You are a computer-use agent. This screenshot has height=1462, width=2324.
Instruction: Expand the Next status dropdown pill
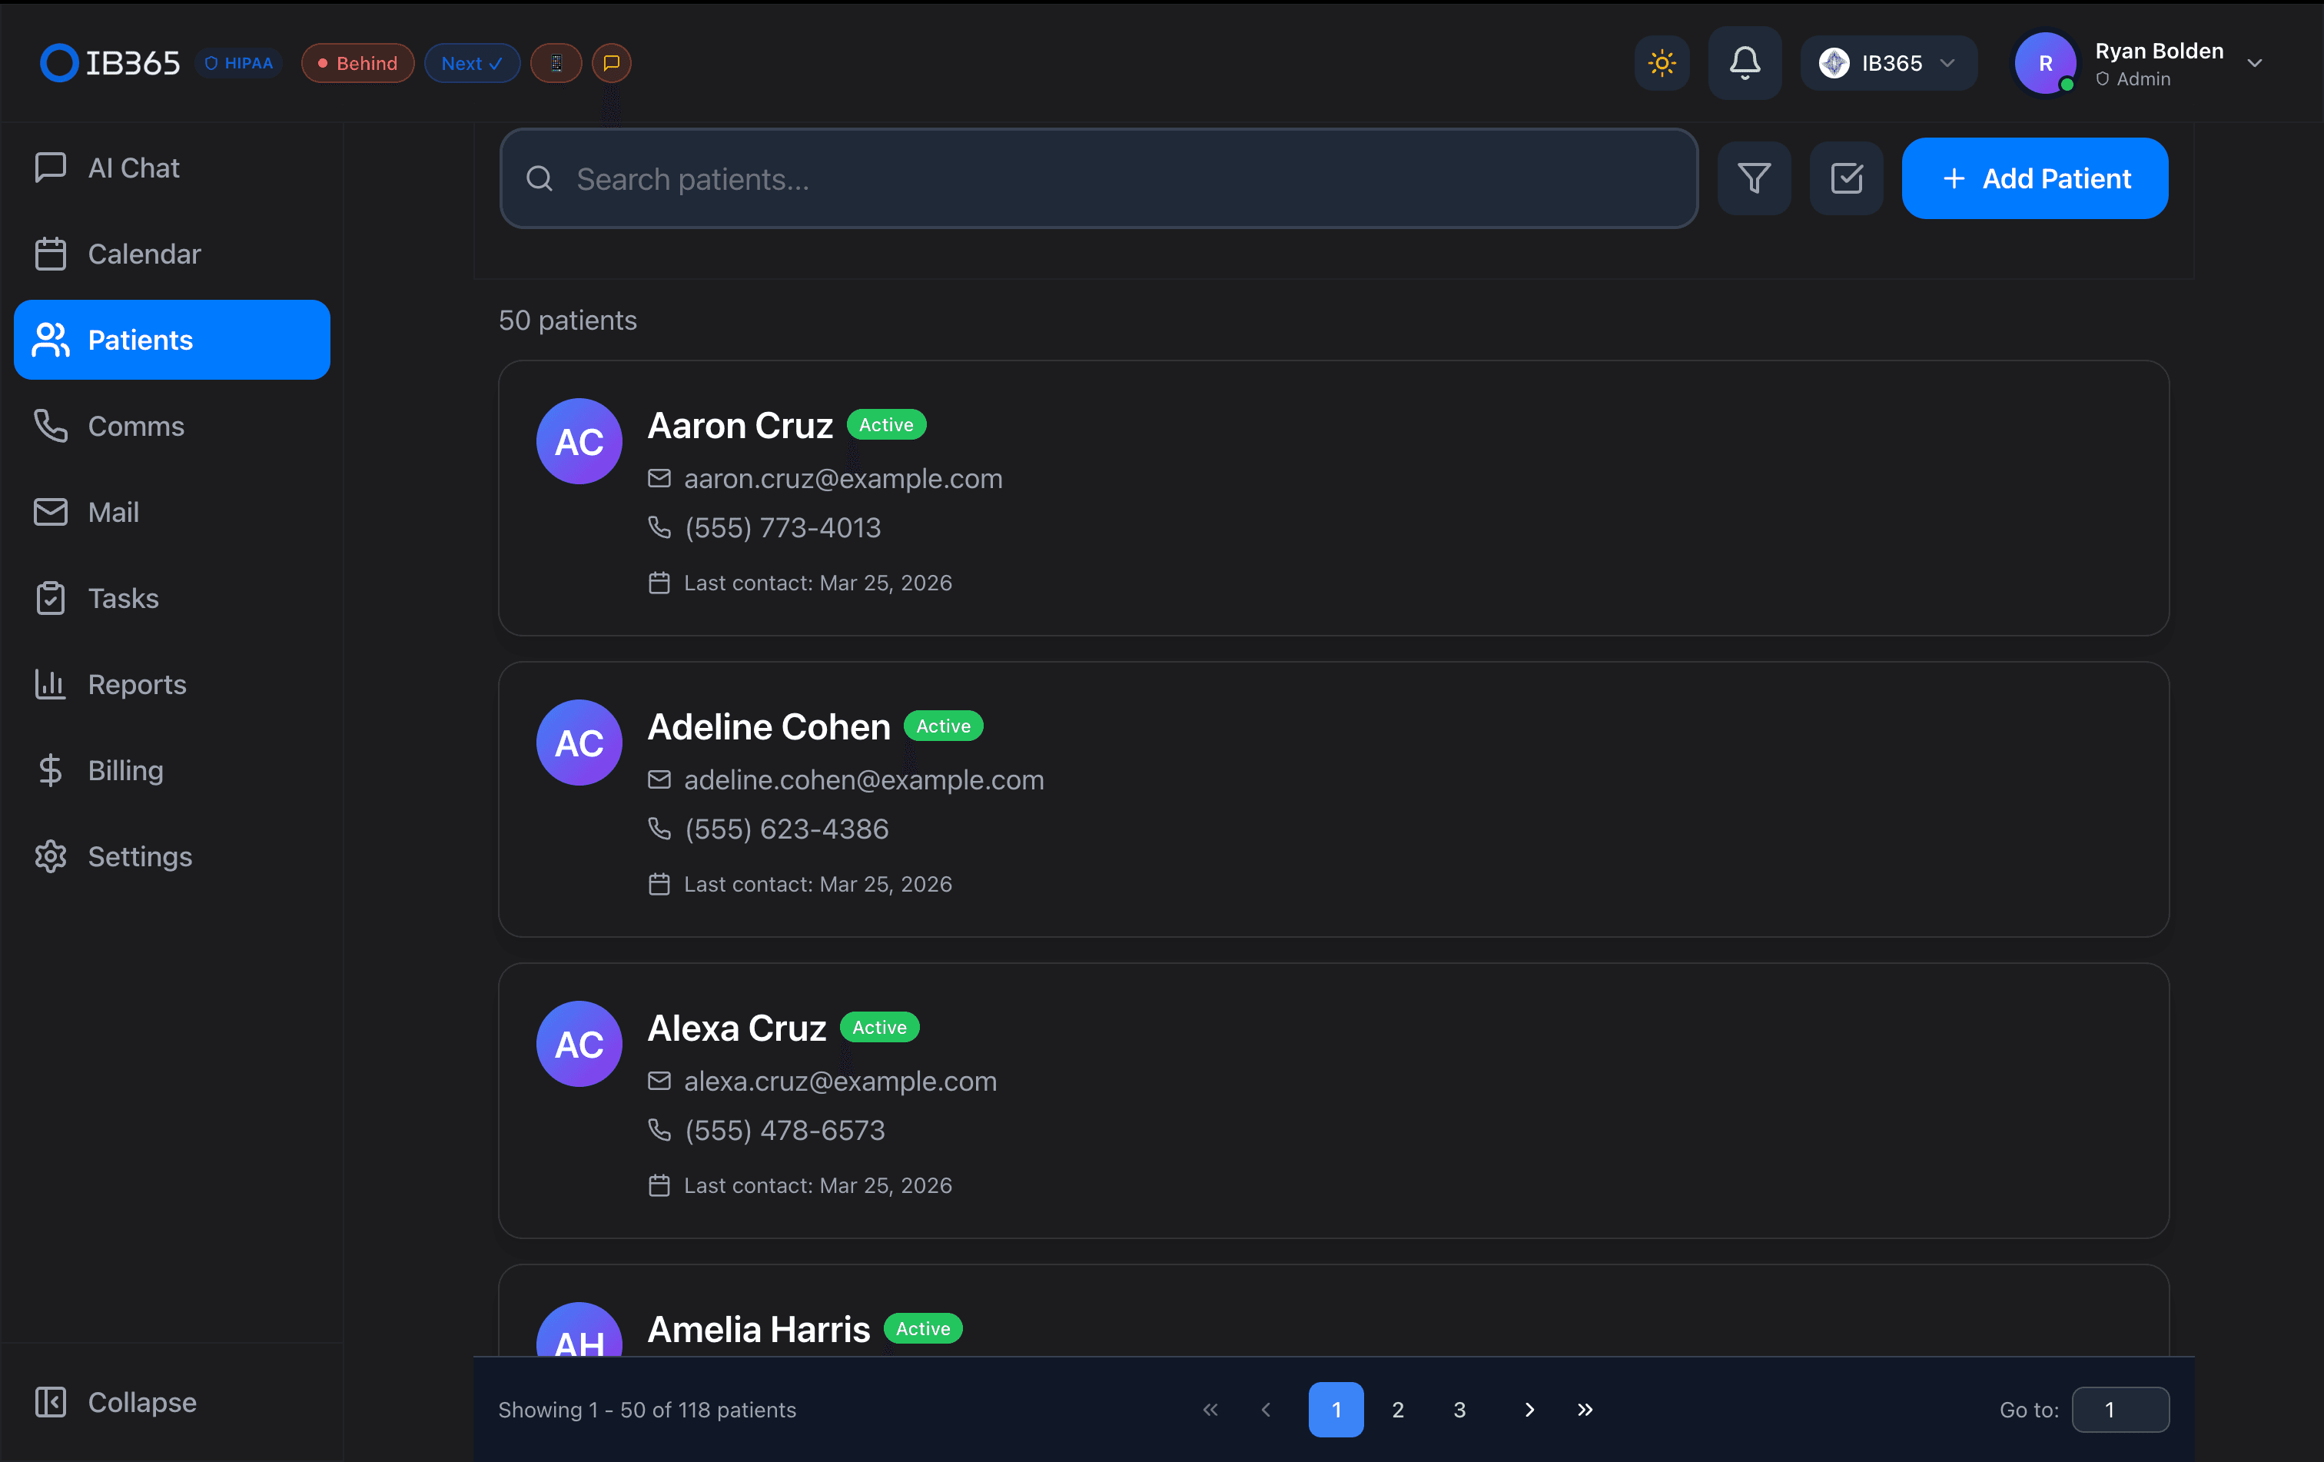tap(472, 63)
